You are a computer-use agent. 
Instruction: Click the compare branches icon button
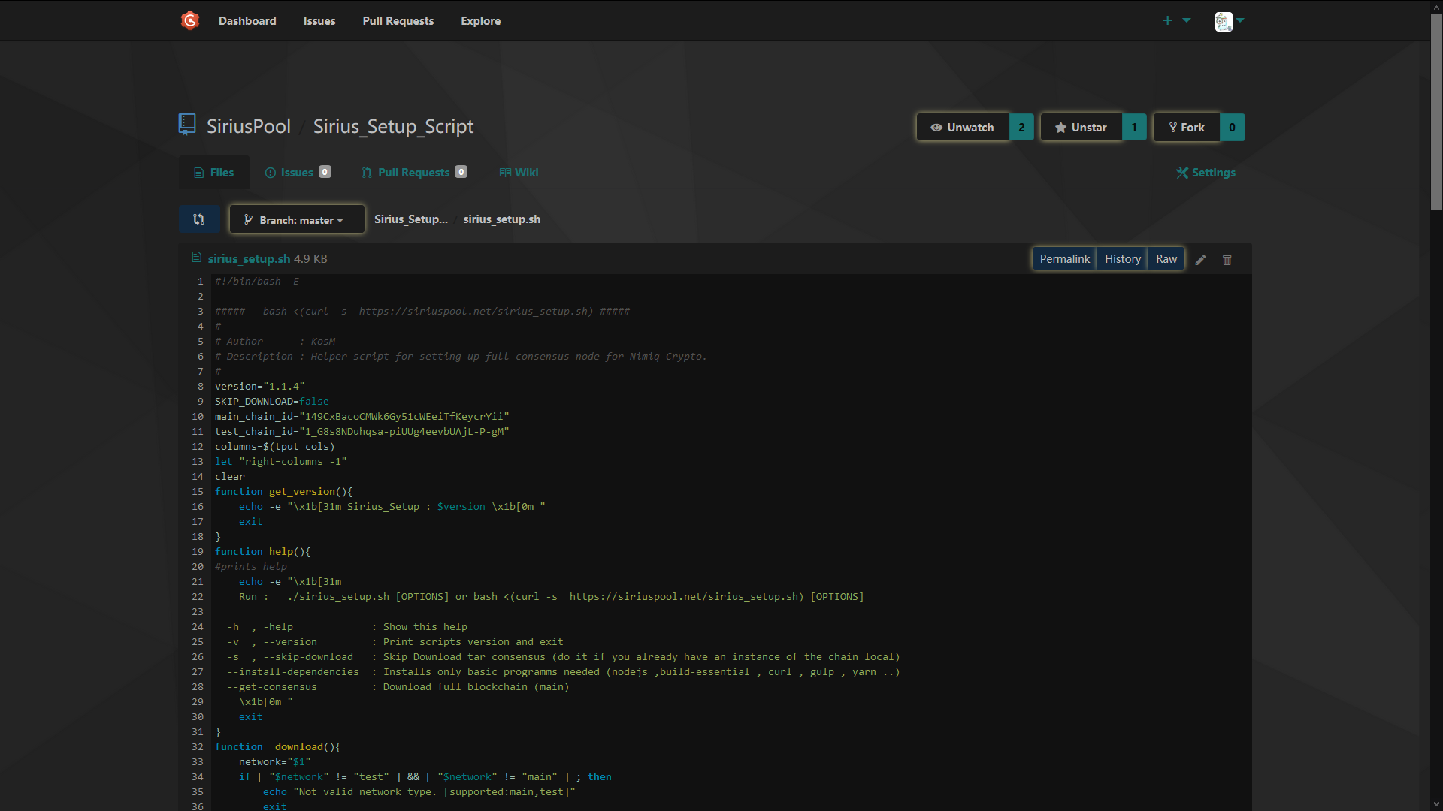[x=199, y=219]
